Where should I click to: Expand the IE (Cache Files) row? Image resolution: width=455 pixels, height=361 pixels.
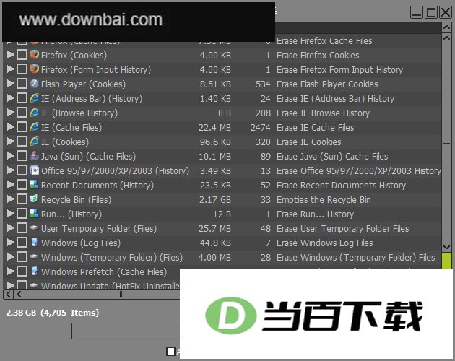10,127
